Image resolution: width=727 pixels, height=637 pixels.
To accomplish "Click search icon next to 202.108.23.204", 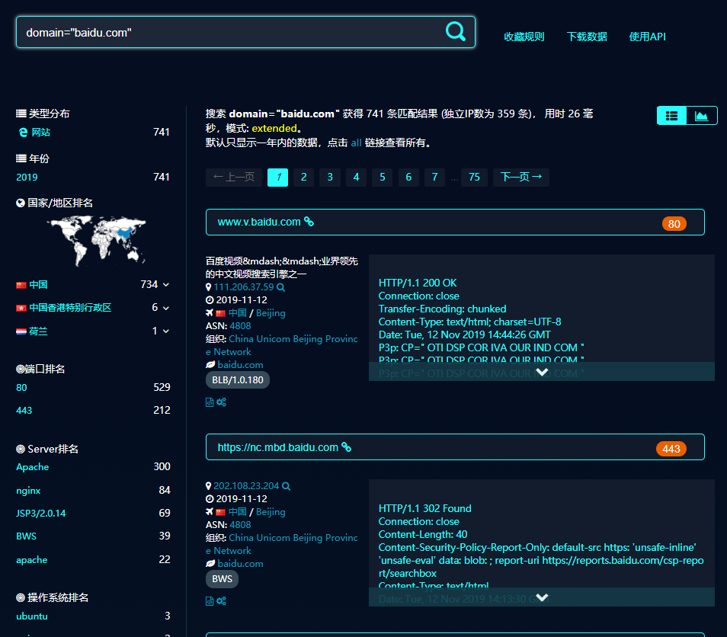I will 286,486.
